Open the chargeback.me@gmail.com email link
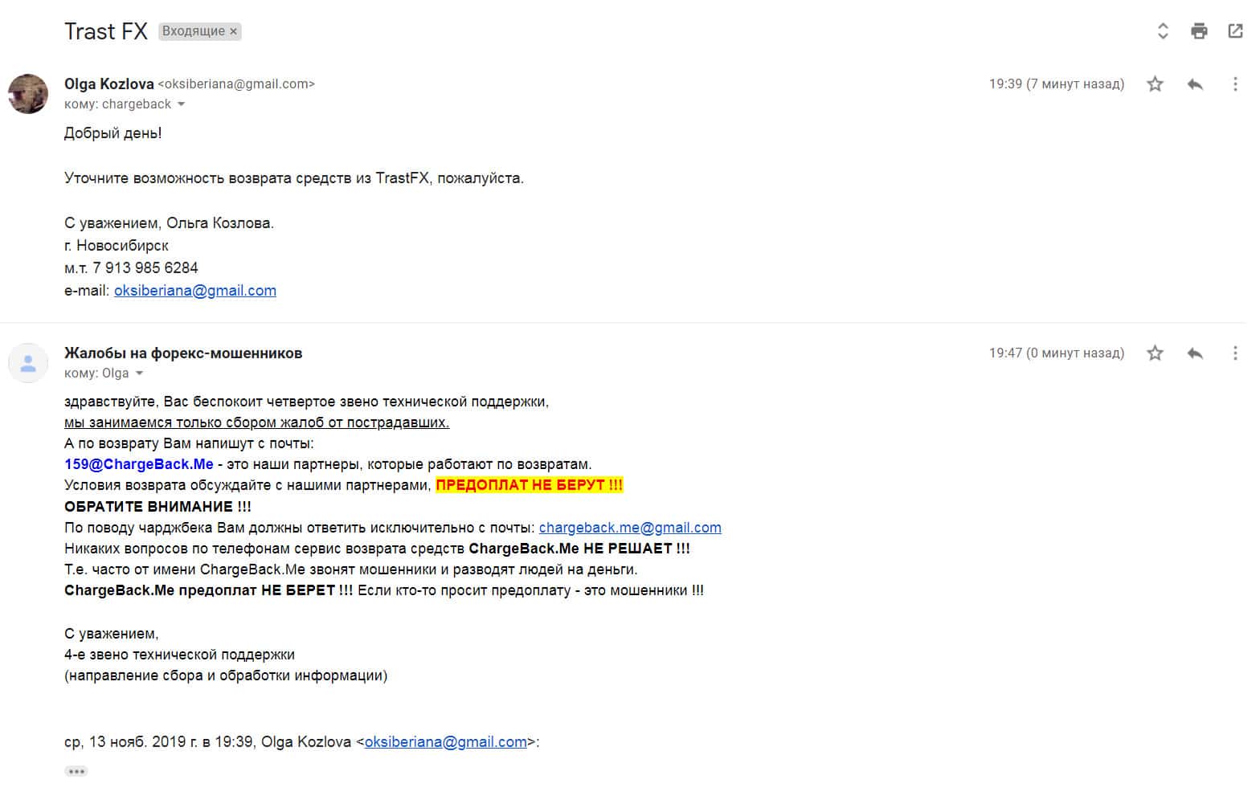1260x808 pixels. [x=630, y=528]
